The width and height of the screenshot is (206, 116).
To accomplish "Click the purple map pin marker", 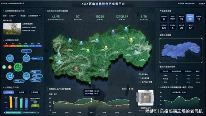I will click(x=113, y=32).
